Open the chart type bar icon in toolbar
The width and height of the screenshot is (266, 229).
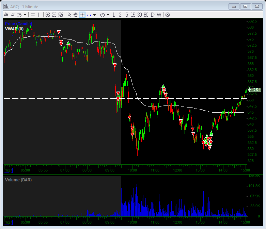coord(6,15)
